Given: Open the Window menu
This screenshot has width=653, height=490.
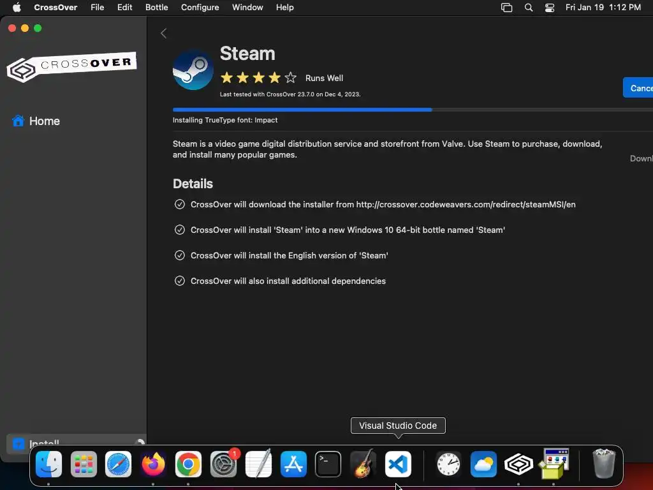Looking at the screenshot, I should coord(247,7).
